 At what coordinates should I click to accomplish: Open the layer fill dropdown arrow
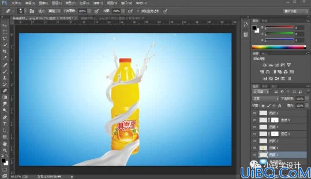(x=307, y=106)
